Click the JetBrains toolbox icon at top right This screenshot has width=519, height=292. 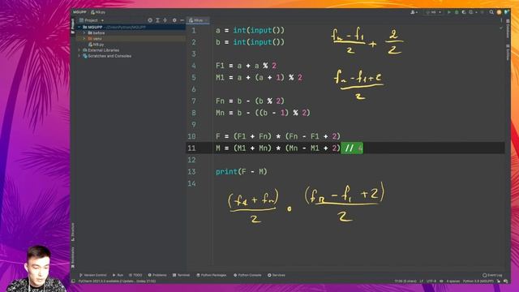(x=506, y=12)
